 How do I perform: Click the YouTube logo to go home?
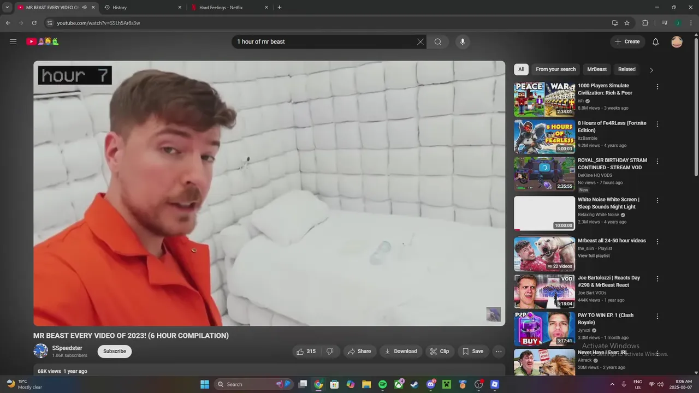tap(42, 41)
